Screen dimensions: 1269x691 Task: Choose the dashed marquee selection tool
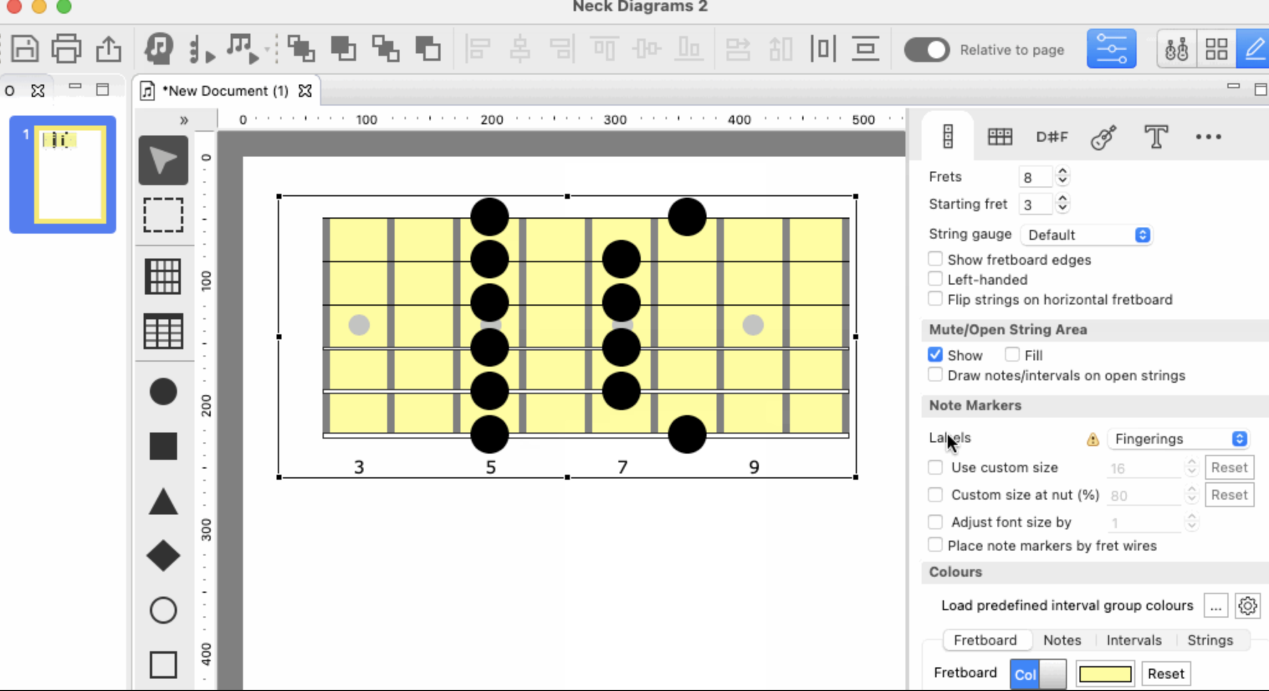163,215
